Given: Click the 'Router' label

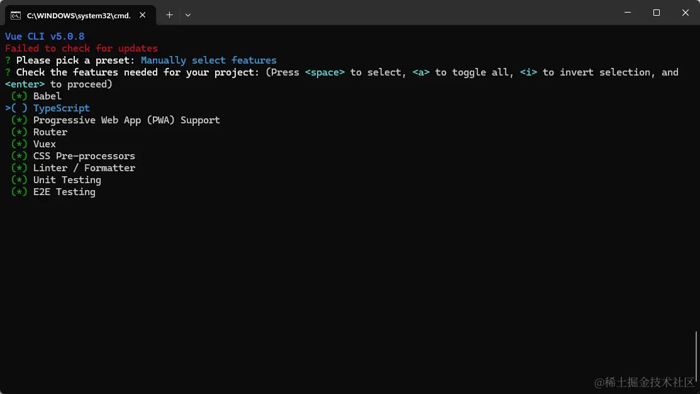Looking at the screenshot, I should [50, 132].
